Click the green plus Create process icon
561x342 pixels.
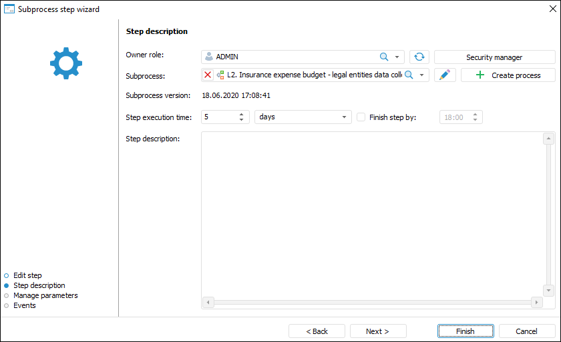480,75
